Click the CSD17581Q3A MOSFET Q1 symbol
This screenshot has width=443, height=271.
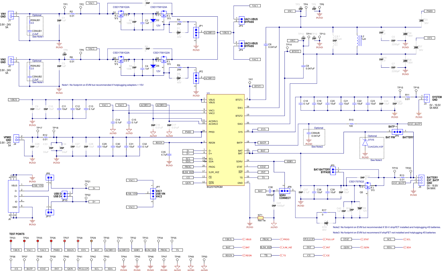(120, 15)
